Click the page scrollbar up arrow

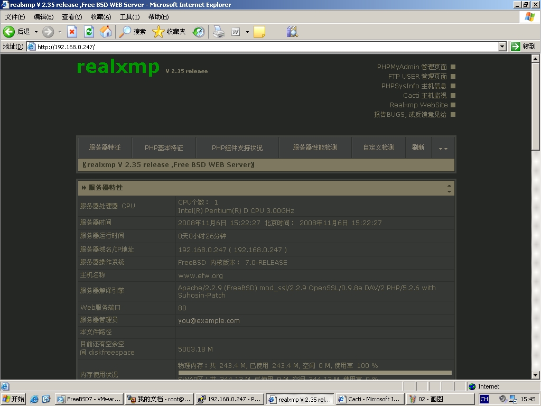tap(535, 59)
